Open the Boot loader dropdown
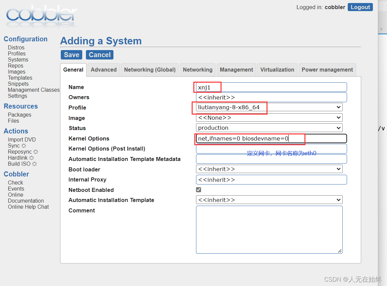 click(x=269, y=169)
